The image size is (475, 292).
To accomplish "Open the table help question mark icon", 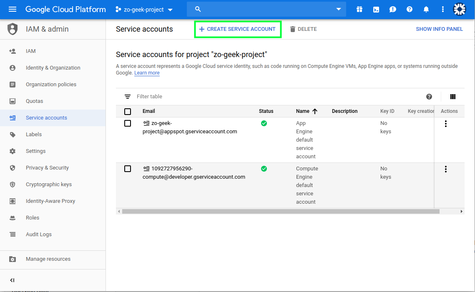I will tap(429, 97).
